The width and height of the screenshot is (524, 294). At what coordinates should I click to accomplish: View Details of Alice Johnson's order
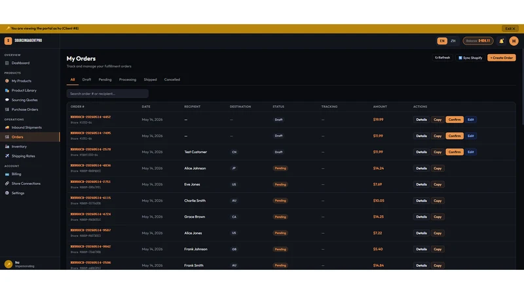point(421,169)
